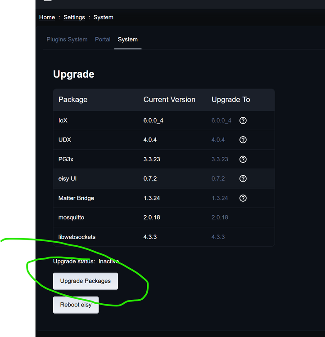
Task: Click the Package column header
Action: pyautogui.click(x=73, y=100)
